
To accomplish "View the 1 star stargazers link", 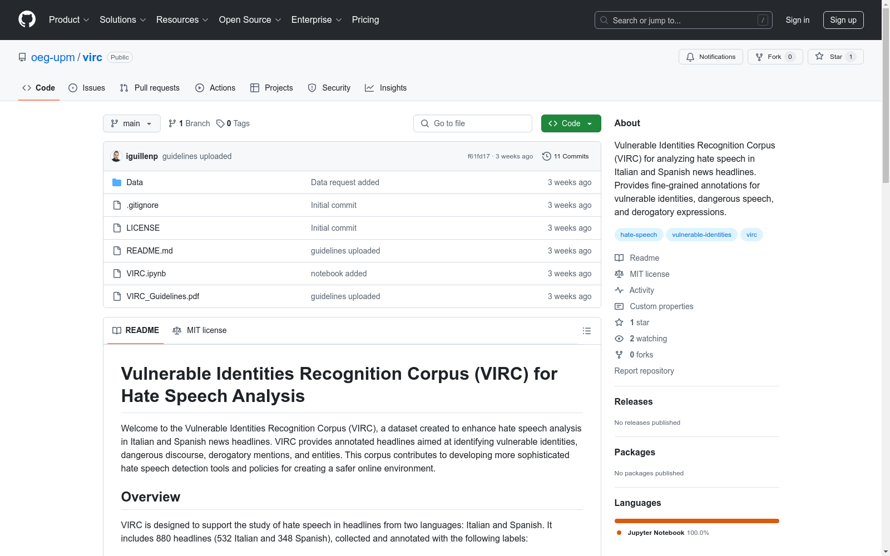I will coord(632,322).
